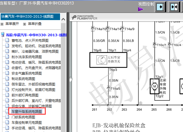Image resolution: width=183 pixels, height=132 pixels.
Task: Select 前外部灯具电路图
Action: coord(25,95)
